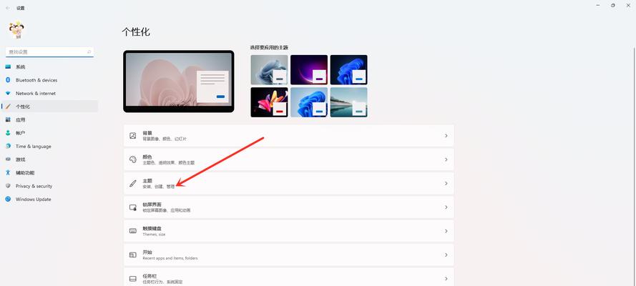Open Privacy & security via its shield icon
The image size is (636, 286).
click(8, 186)
